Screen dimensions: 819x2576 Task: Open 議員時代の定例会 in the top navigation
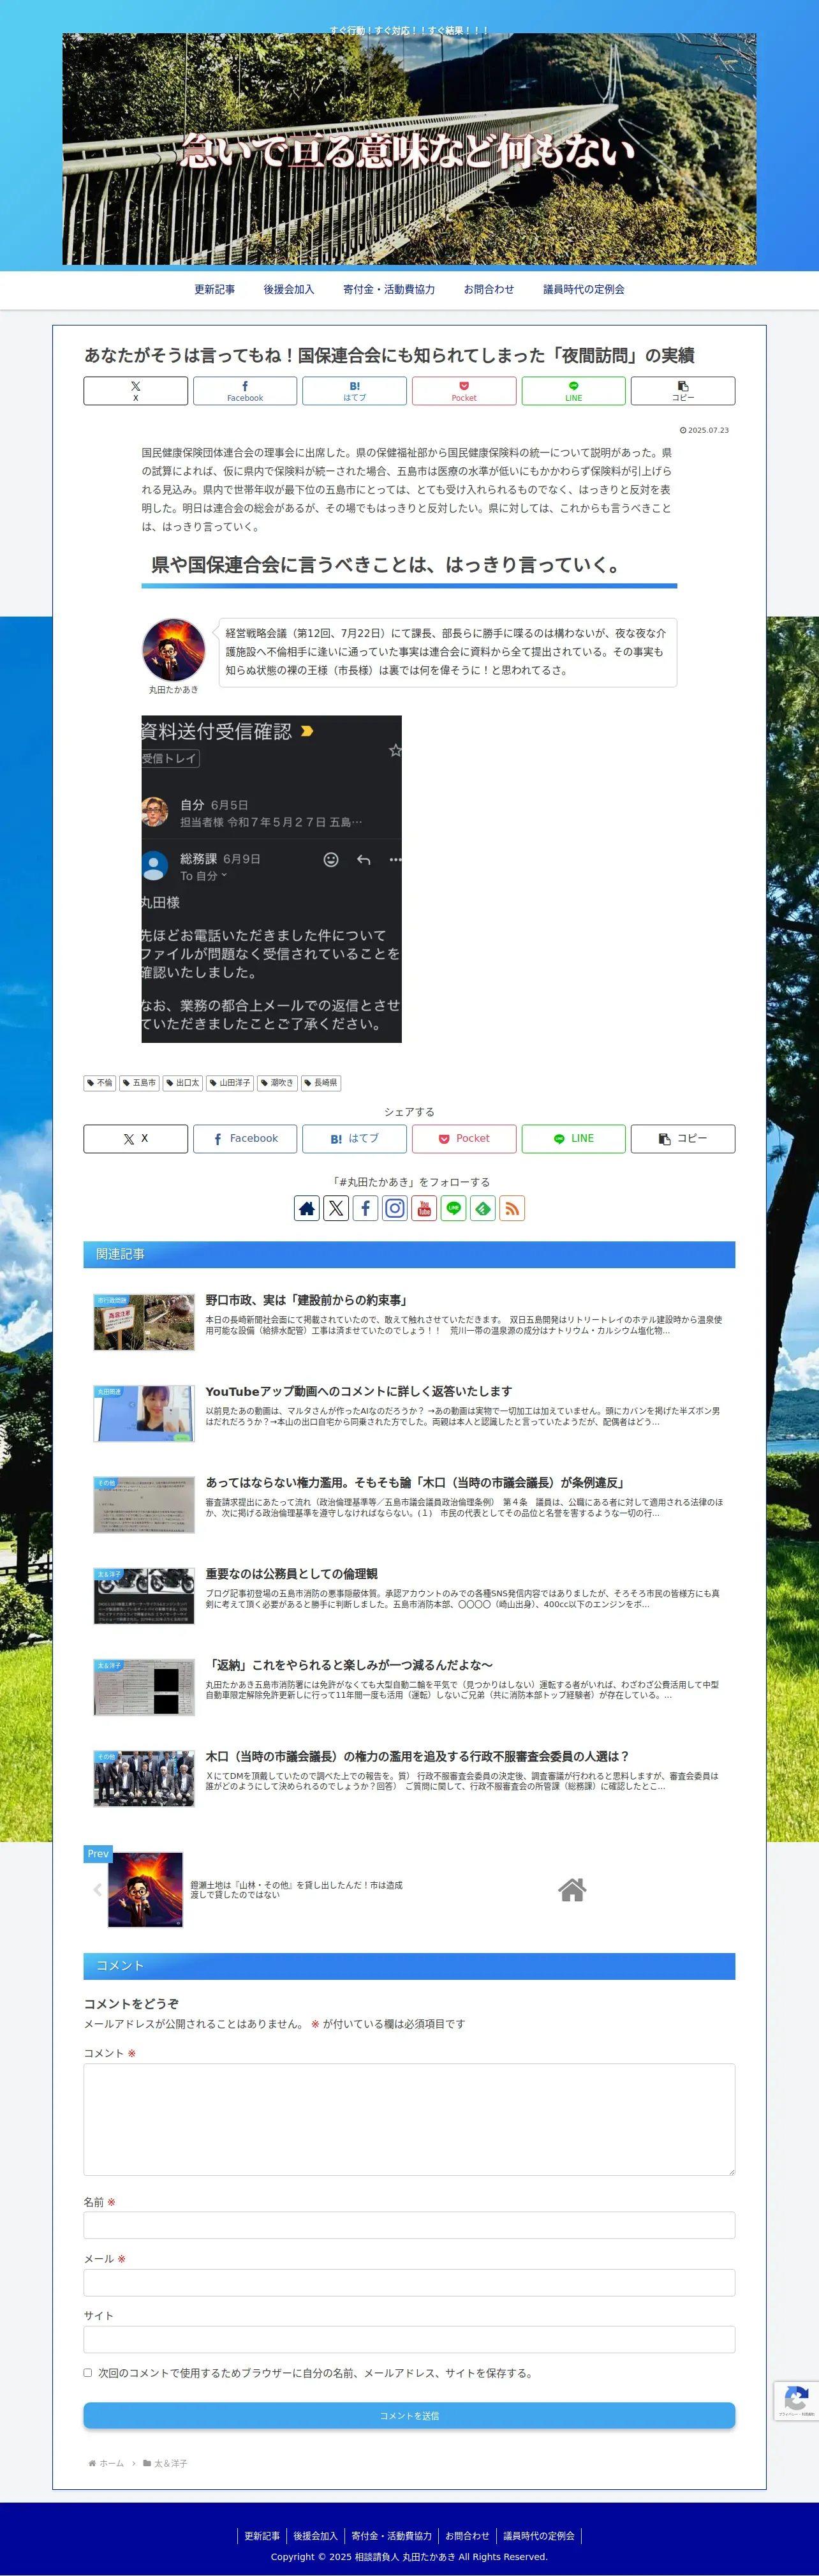coord(583,289)
